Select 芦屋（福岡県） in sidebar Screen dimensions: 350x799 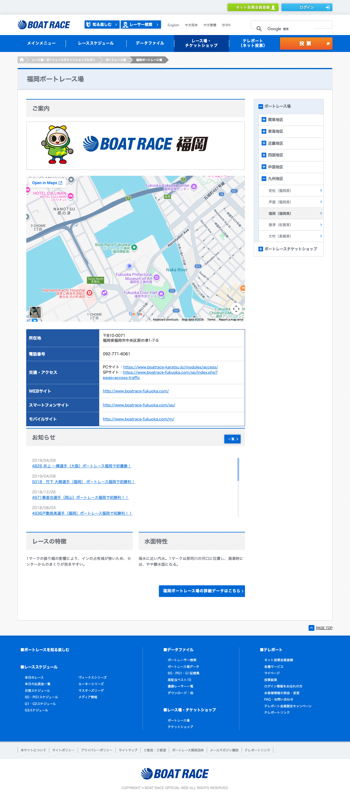(291, 202)
